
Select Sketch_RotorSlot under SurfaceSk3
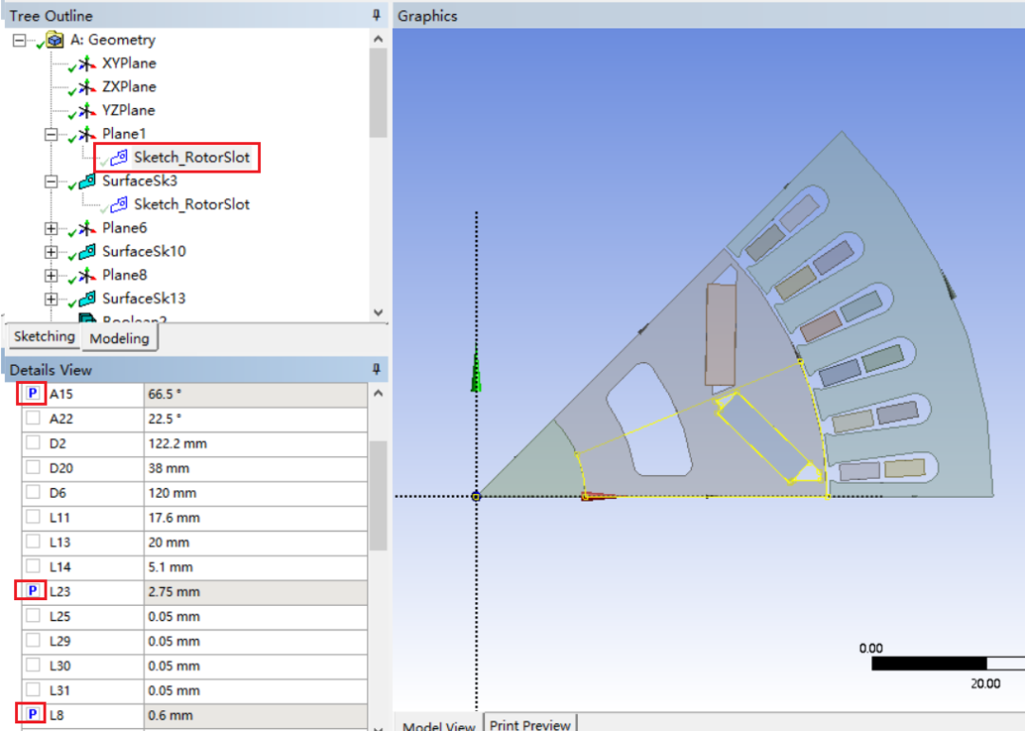click(x=191, y=205)
